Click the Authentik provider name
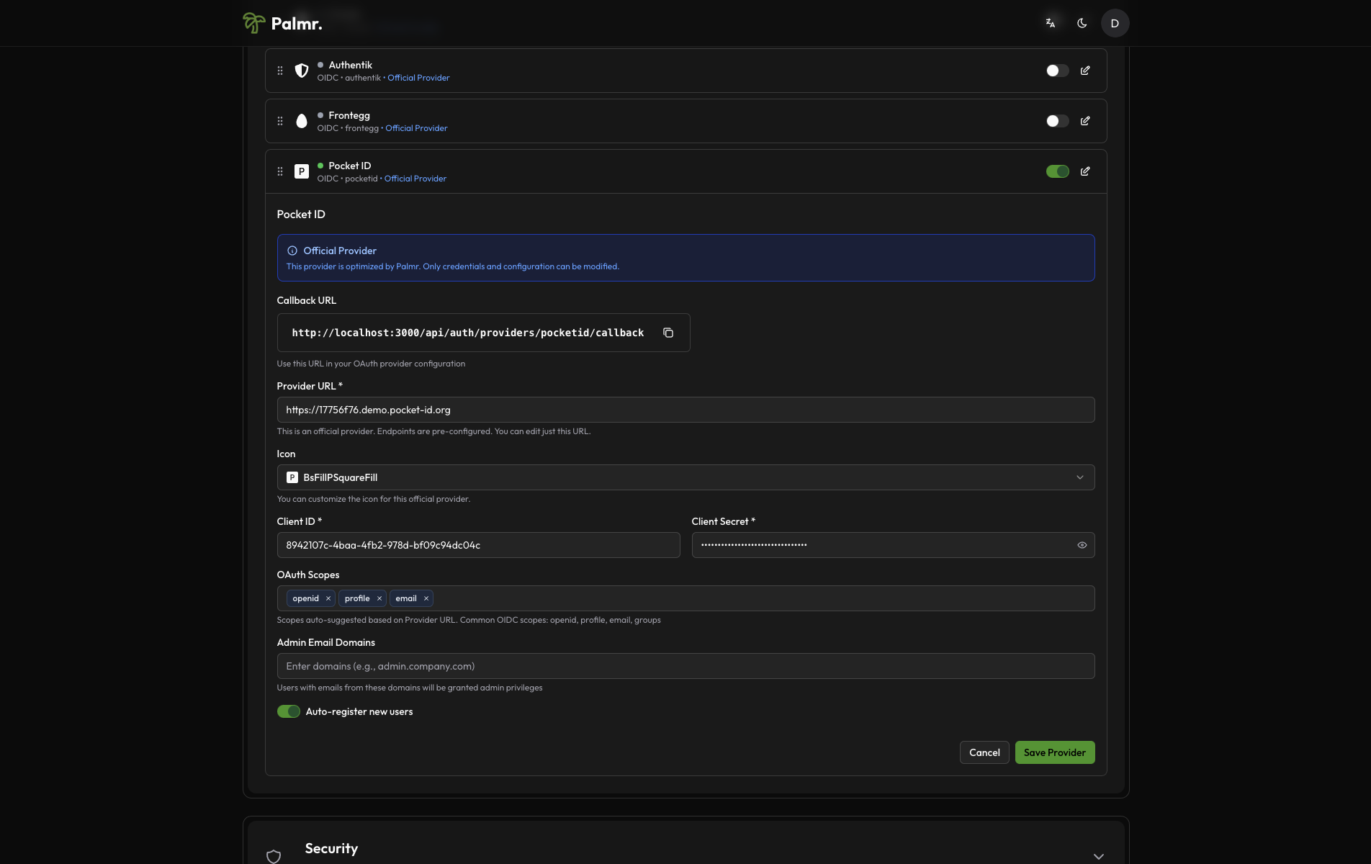 [x=351, y=65]
